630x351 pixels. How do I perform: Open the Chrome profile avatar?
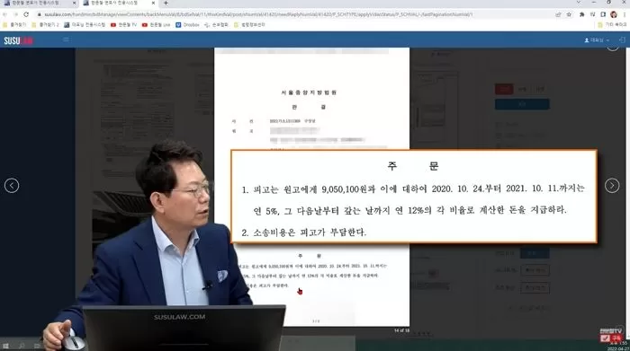pos(614,14)
